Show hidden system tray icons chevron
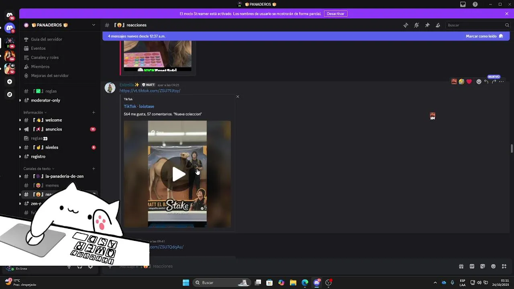The image size is (514, 289). [435, 283]
